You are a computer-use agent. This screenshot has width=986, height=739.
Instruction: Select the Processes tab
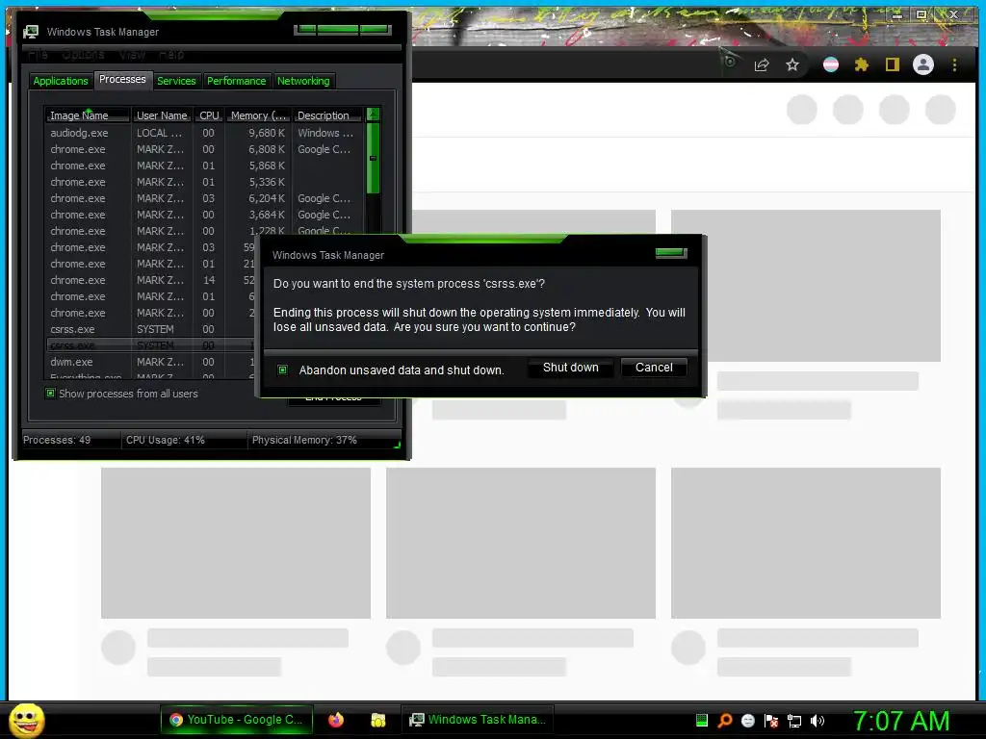point(122,80)
